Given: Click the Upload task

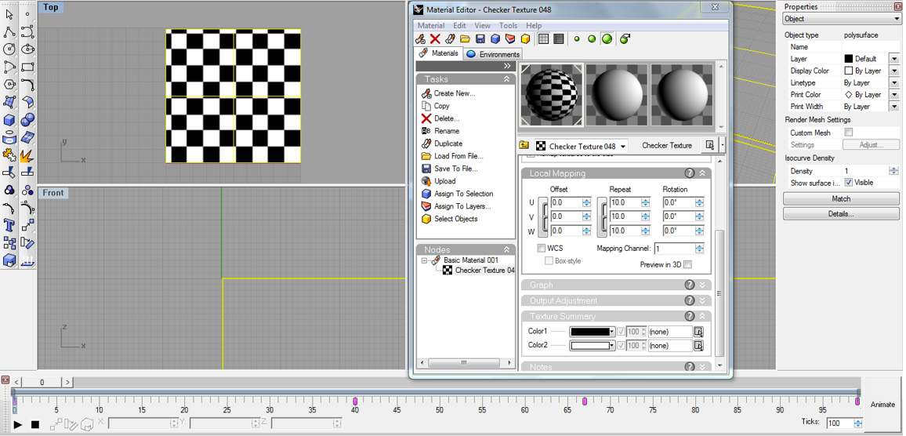Looking at the screenshot, I should coord(445,181).
